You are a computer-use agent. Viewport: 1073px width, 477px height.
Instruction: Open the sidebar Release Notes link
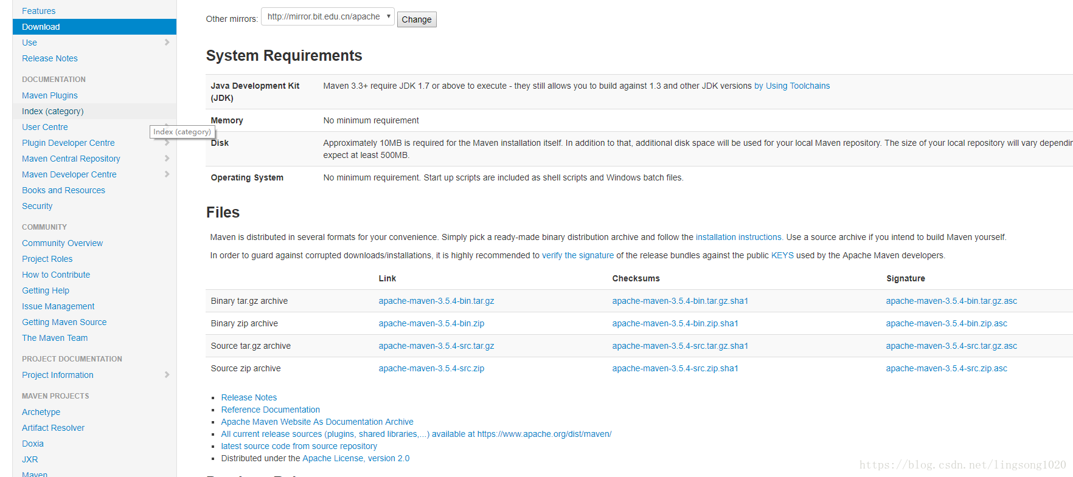pyautogui.click(x=50, y=58)
